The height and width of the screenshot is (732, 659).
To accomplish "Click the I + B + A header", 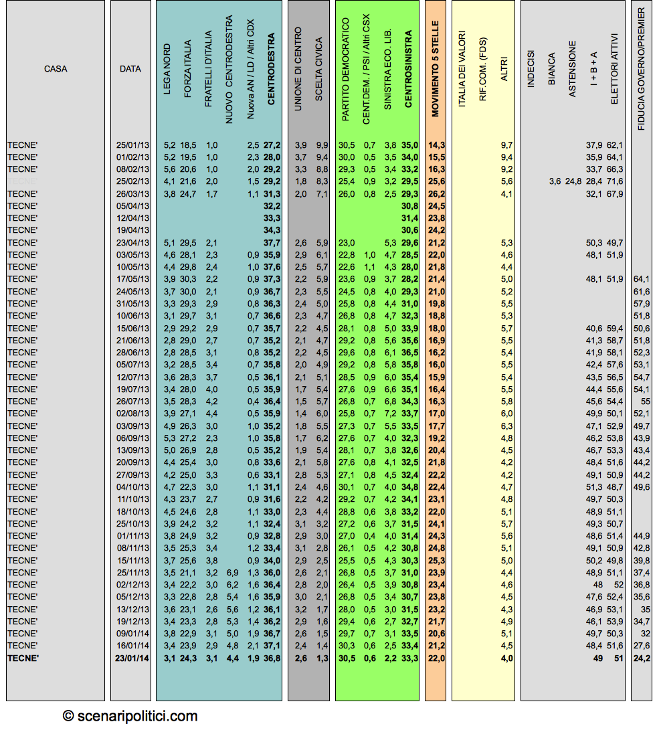I will 593,69.
